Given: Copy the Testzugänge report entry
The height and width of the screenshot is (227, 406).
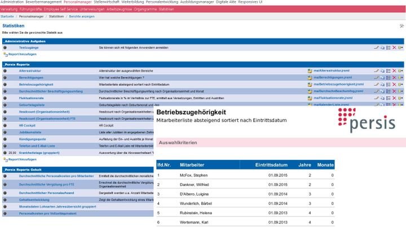Looking at the screenshot, I should pos(382,47).
